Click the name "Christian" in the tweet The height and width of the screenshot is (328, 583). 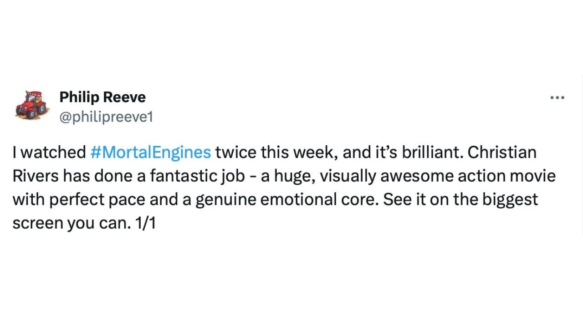coord(502,152)
